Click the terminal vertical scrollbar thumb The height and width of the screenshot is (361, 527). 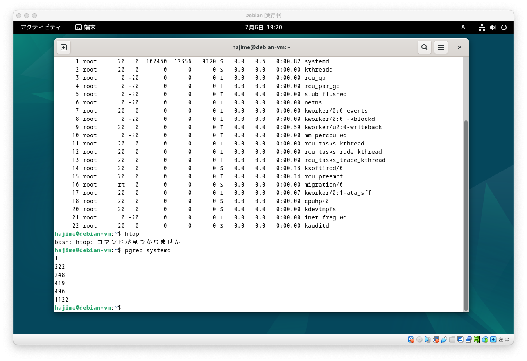466,216
